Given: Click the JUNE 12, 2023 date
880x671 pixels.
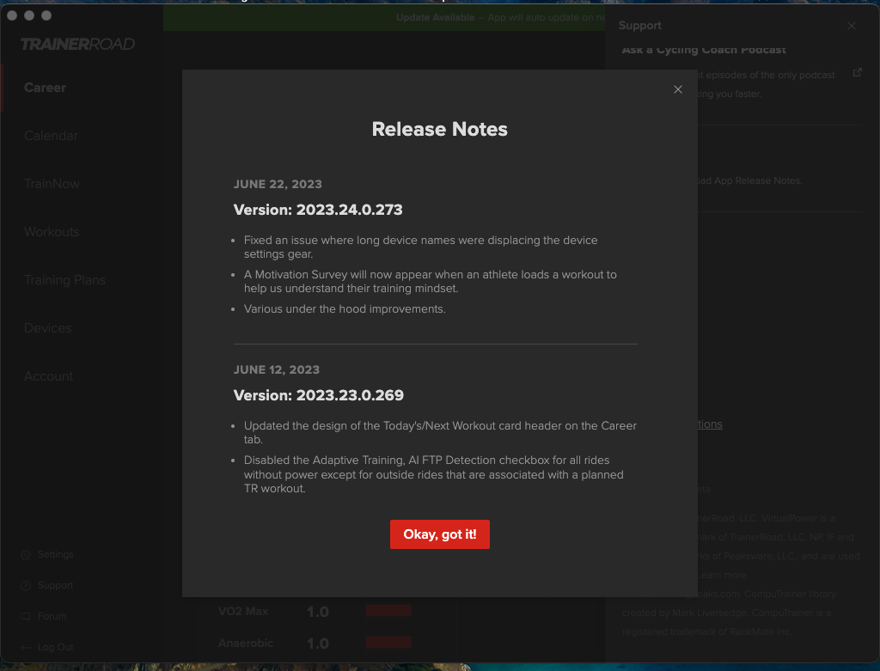Looking at the screenshot, I should click(276, 369).
